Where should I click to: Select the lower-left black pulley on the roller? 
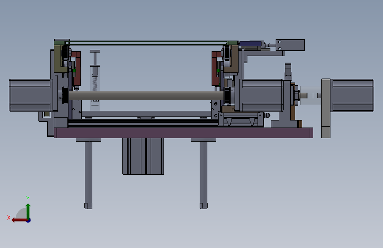click(65, 95)
